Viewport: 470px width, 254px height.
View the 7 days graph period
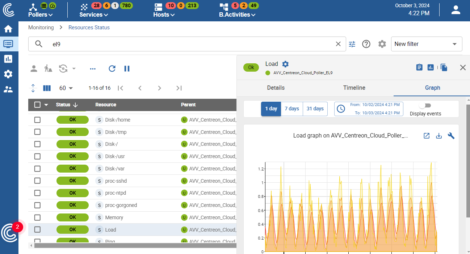tap(292, 109)
